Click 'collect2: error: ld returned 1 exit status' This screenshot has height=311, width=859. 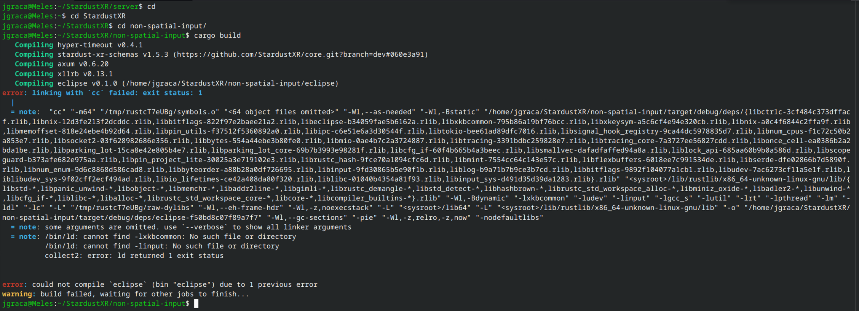(134, 255)
